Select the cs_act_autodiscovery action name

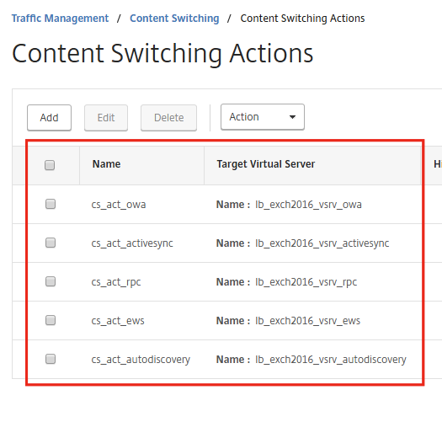141,360
